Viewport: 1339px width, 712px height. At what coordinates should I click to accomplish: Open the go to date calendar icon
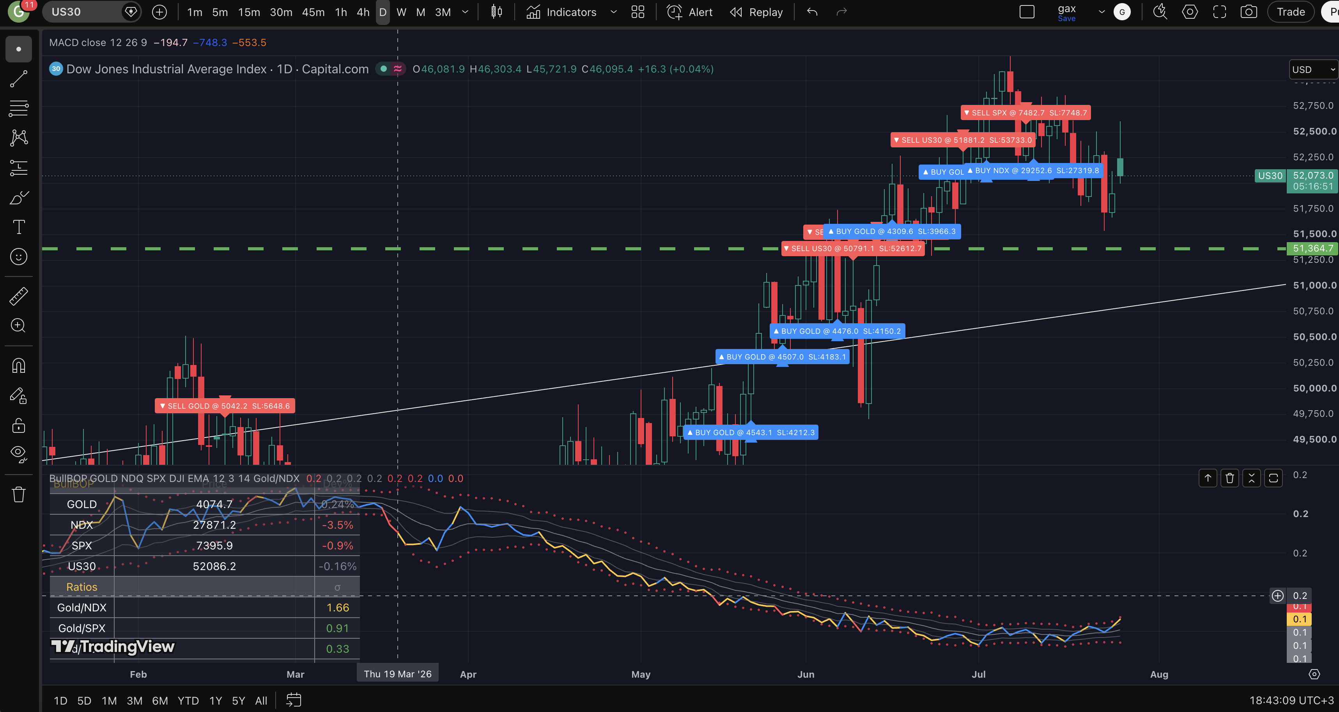[x=294, y=700]
